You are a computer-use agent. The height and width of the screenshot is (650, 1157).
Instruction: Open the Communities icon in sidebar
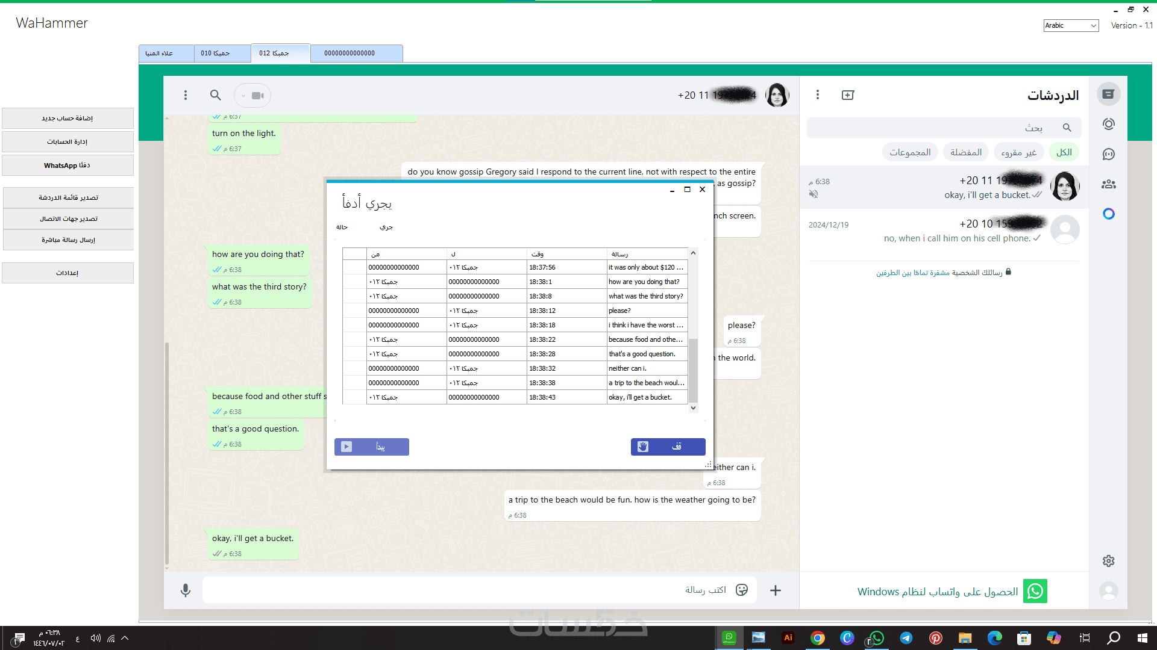tap(1108, 184)
